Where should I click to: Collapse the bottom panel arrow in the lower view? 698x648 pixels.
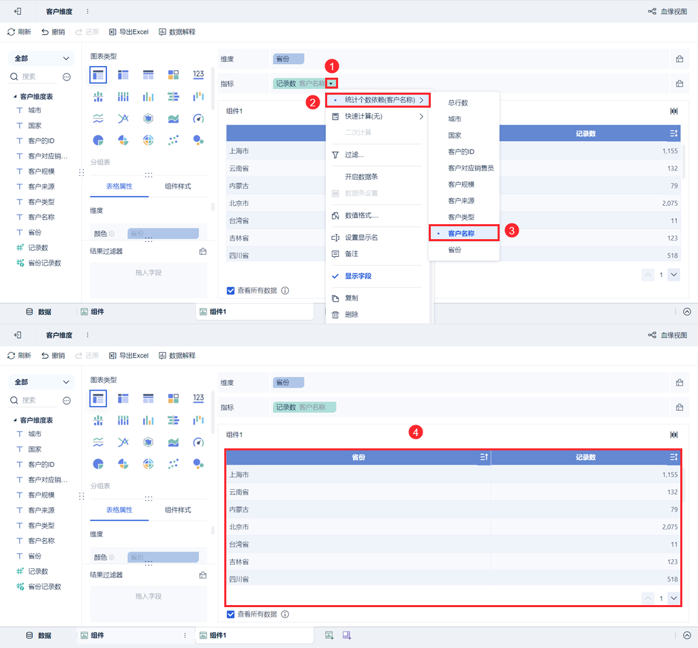pyautogui.click(x=687, y=635)
